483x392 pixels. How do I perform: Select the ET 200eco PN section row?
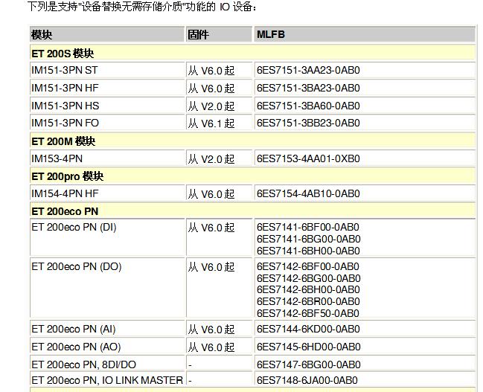click(x=252, y=211)
